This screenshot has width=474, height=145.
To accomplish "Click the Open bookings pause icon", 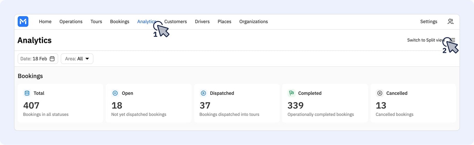I will [x=115, y=93].
